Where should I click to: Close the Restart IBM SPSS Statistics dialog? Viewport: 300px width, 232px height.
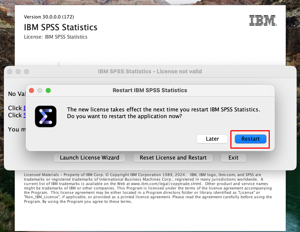[x=31, y=90]
